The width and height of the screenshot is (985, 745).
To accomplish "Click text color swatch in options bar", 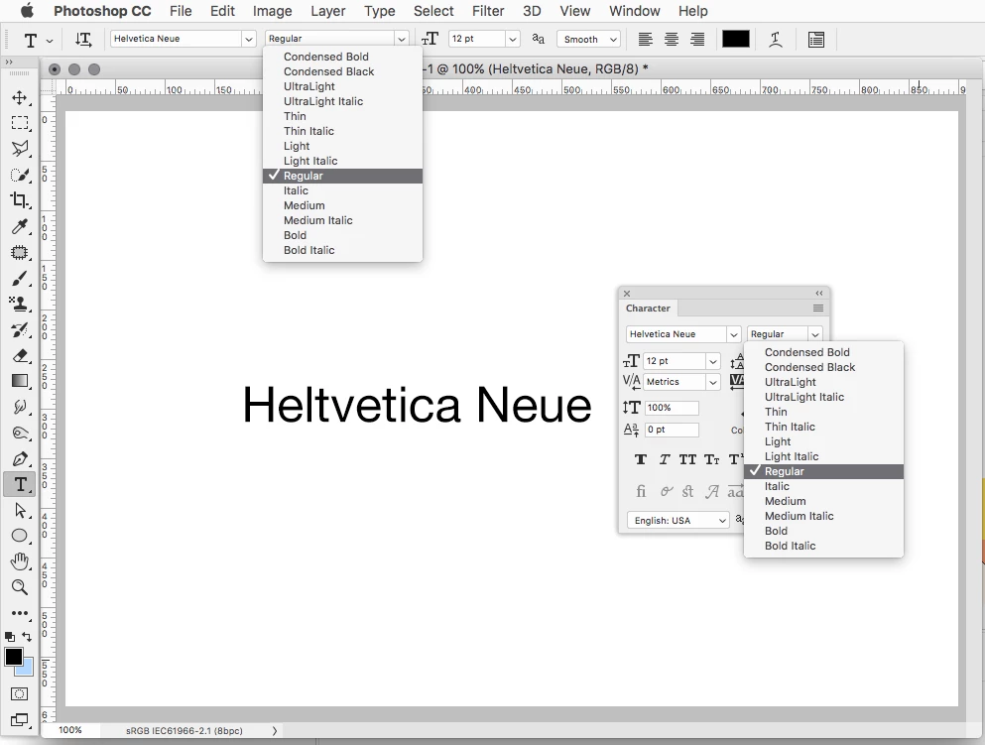I will pyautogui.click(x=736, y=39).
